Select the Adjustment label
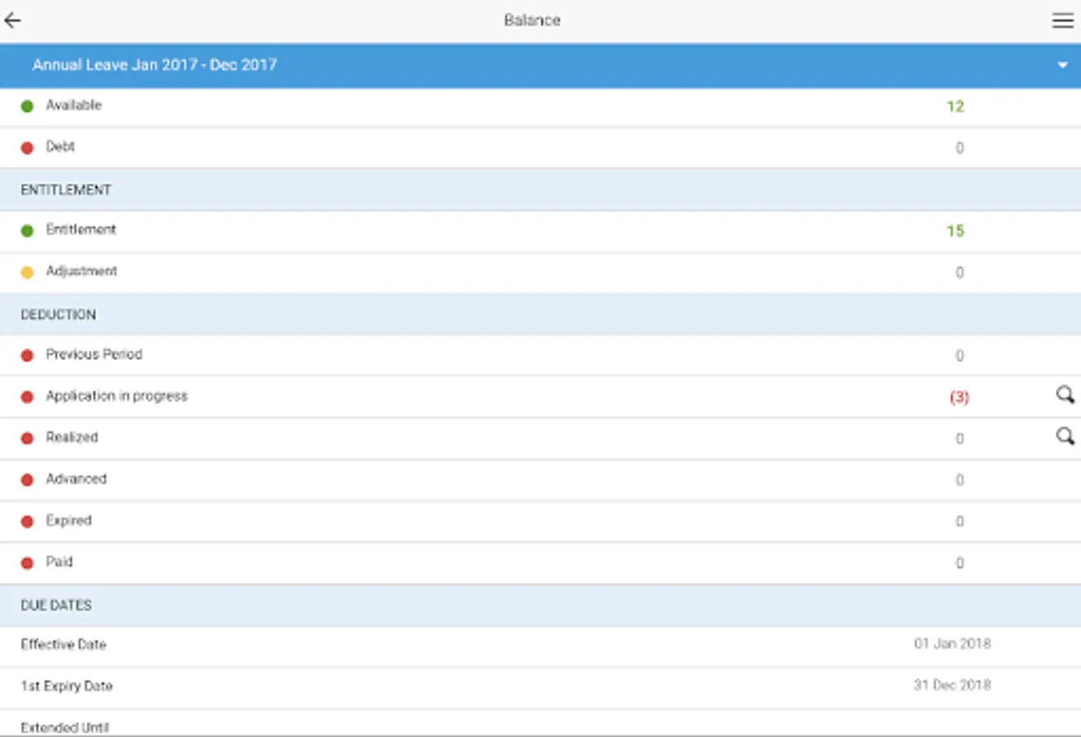This screenshot has width=1081, height=737. point(81,271)
